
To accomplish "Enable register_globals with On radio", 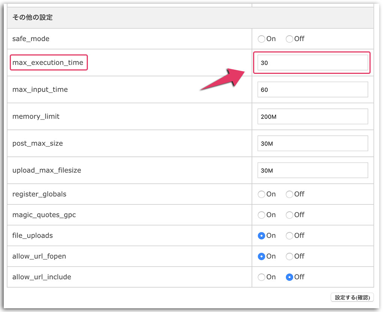I will 261,194.
